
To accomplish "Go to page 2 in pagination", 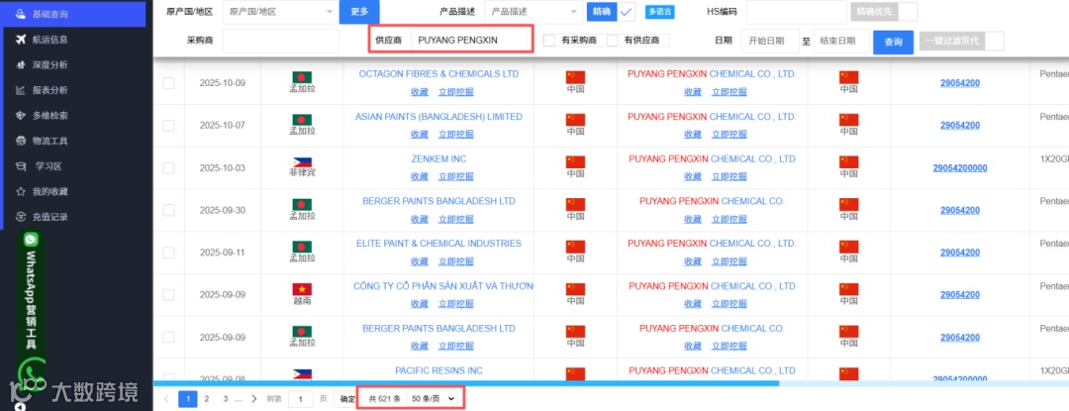I will pos(207,399).
